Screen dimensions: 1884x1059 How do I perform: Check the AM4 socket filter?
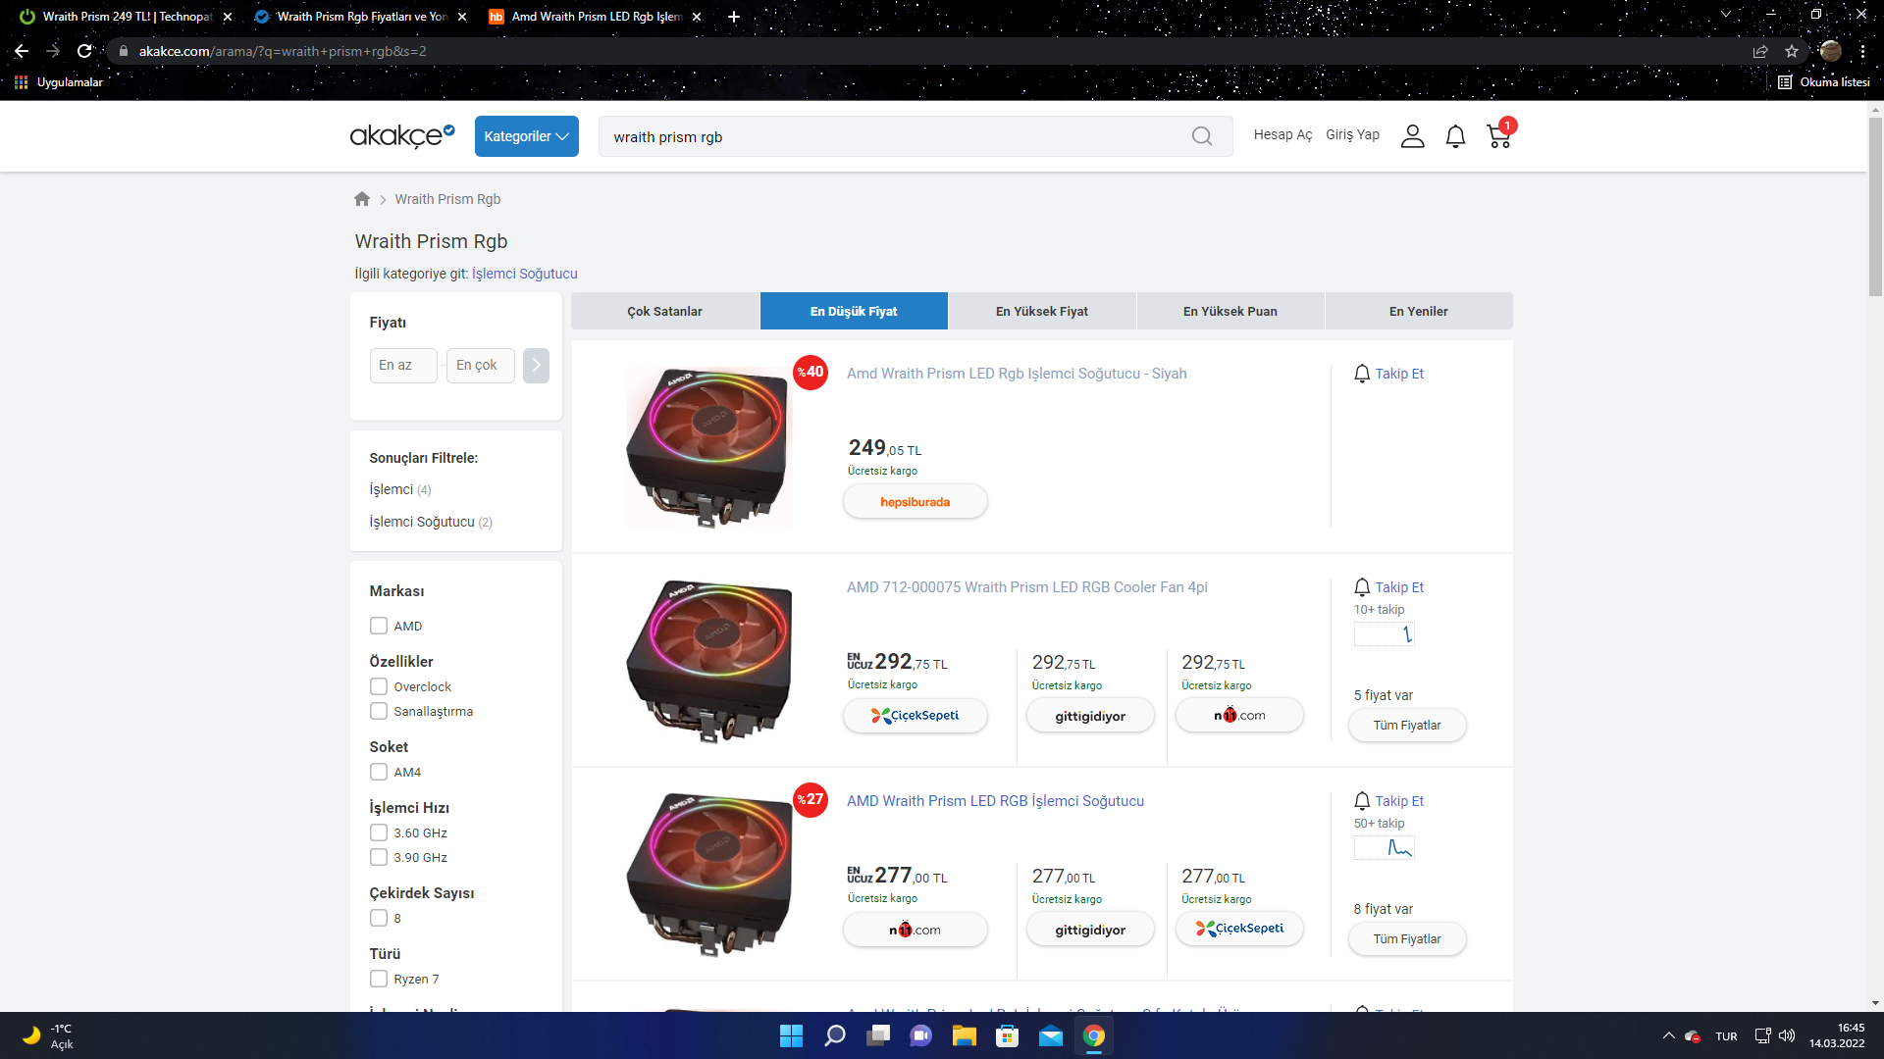[379, 772]
